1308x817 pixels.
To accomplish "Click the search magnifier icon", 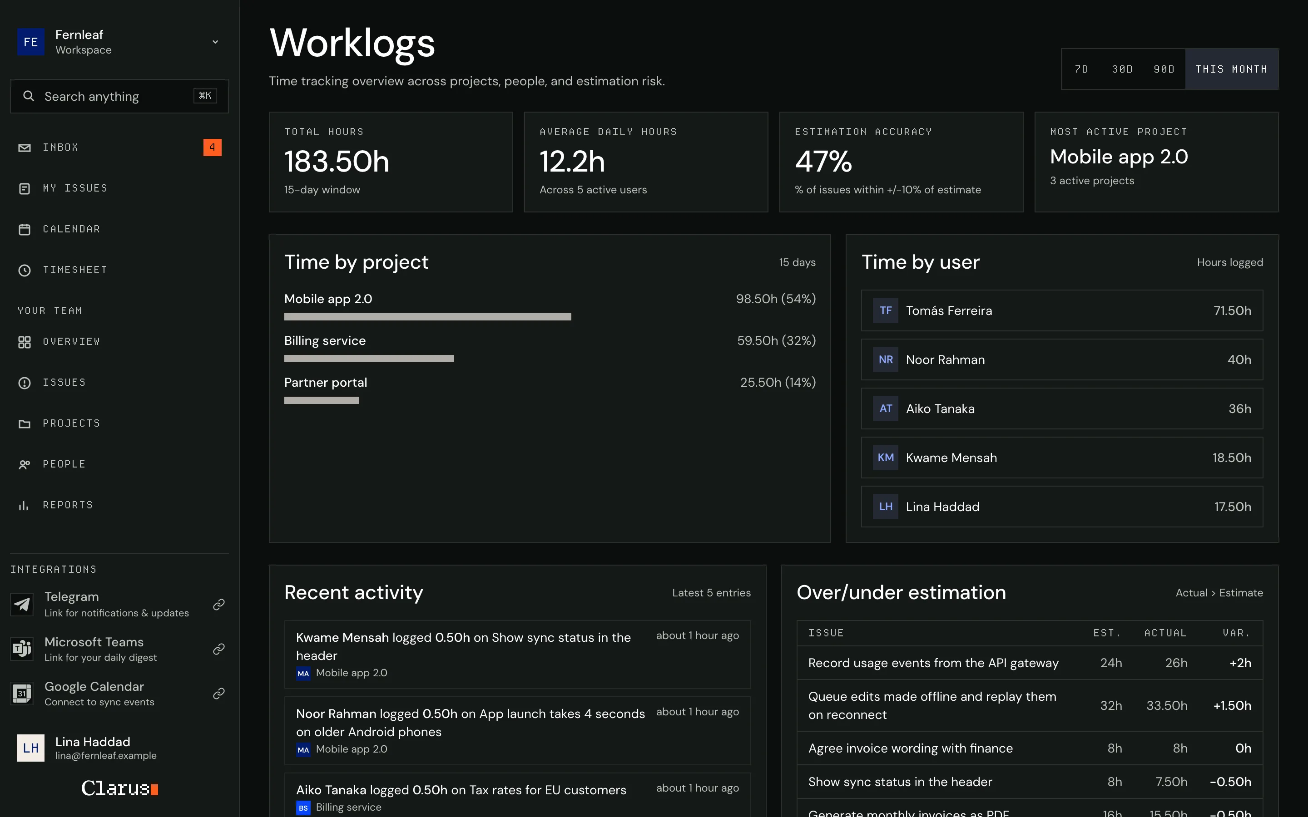I will click(x=29, y=96).
